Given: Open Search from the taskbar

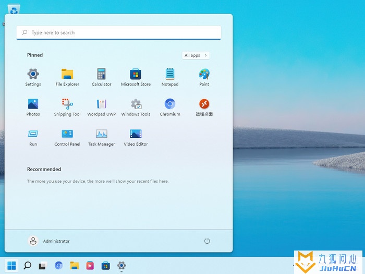Looking at the screenshot, I should 27,265.
